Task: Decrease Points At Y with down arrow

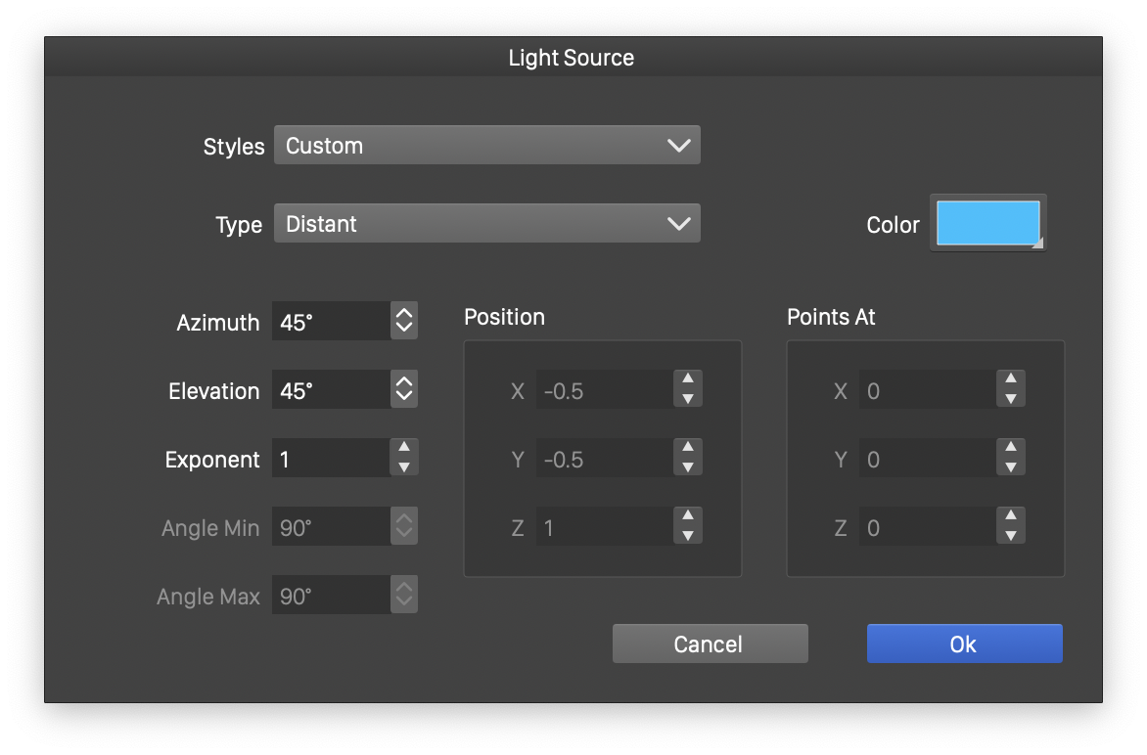Action: [x=1011, y=467]
